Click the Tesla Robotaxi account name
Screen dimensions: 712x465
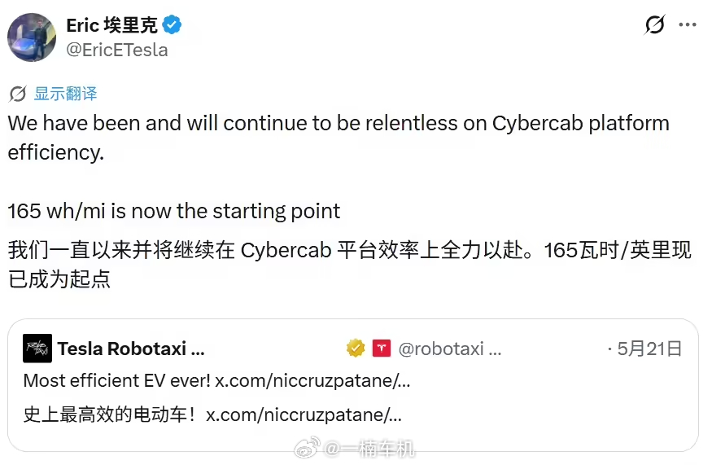(x=131, y=349)
